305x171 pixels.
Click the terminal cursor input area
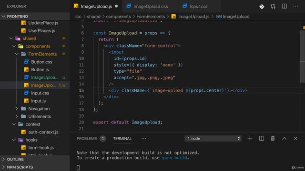tap(78, 168)
